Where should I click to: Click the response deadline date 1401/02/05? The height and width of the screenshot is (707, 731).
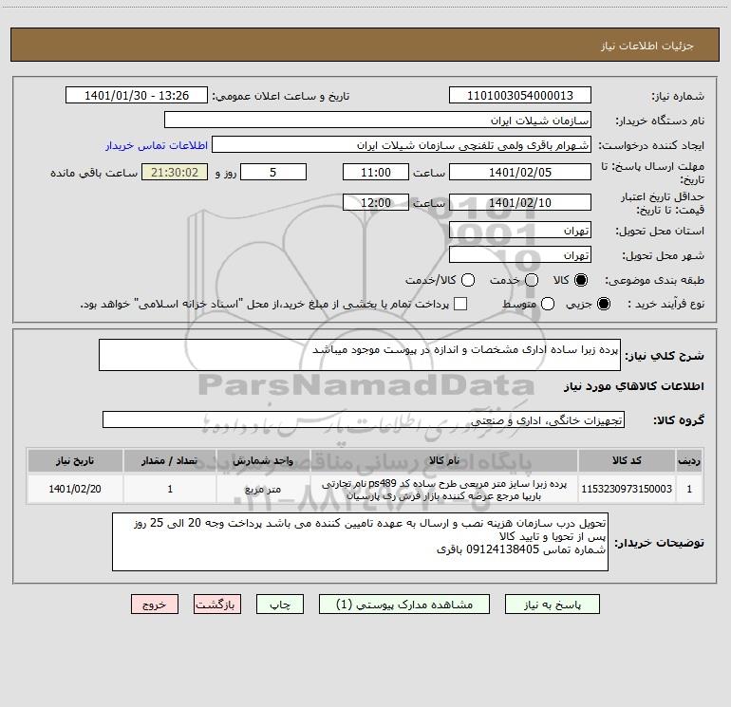[x=520, y=172]
